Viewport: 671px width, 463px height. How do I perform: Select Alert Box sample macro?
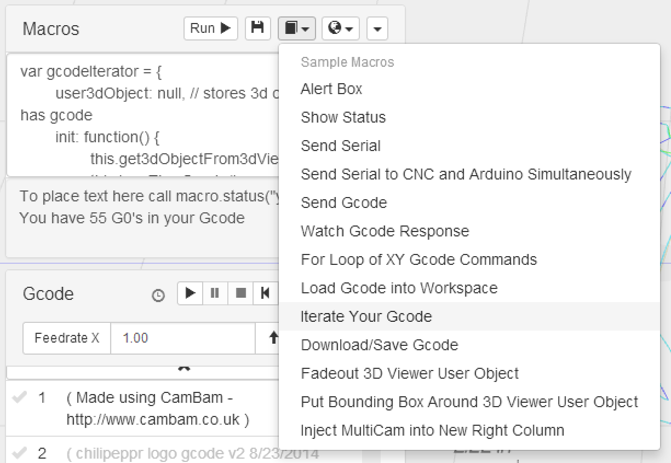pos(331,89)
